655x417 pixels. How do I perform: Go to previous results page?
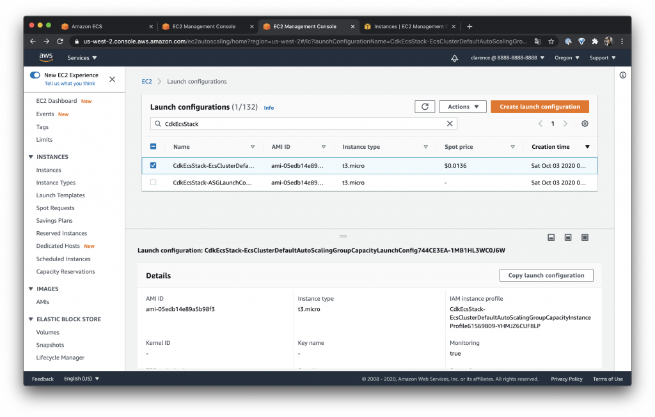(x=540, y=123)
